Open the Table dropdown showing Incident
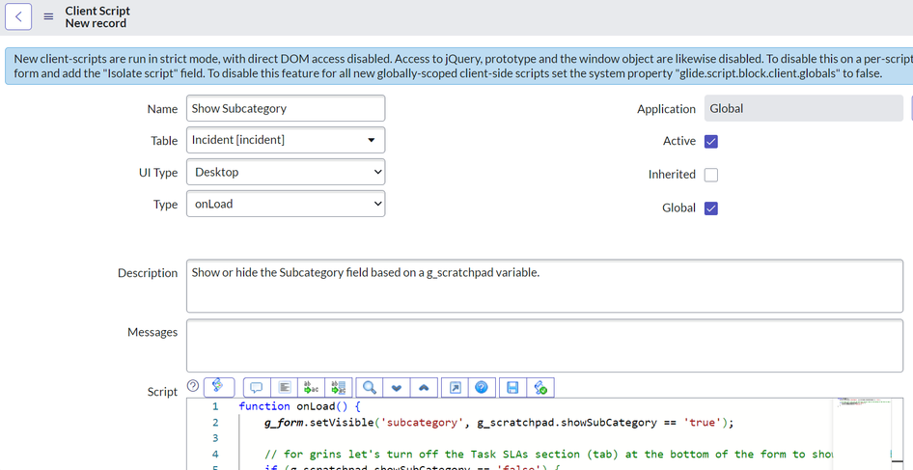913x470 pixels. [286, 140]
